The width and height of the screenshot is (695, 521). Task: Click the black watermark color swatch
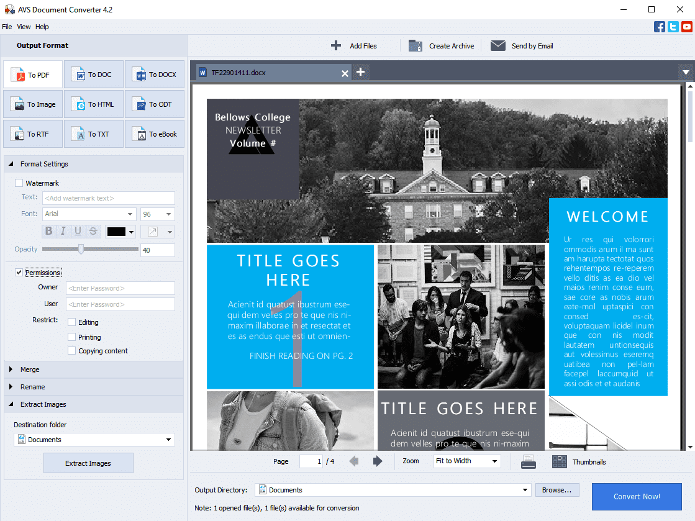117,232
